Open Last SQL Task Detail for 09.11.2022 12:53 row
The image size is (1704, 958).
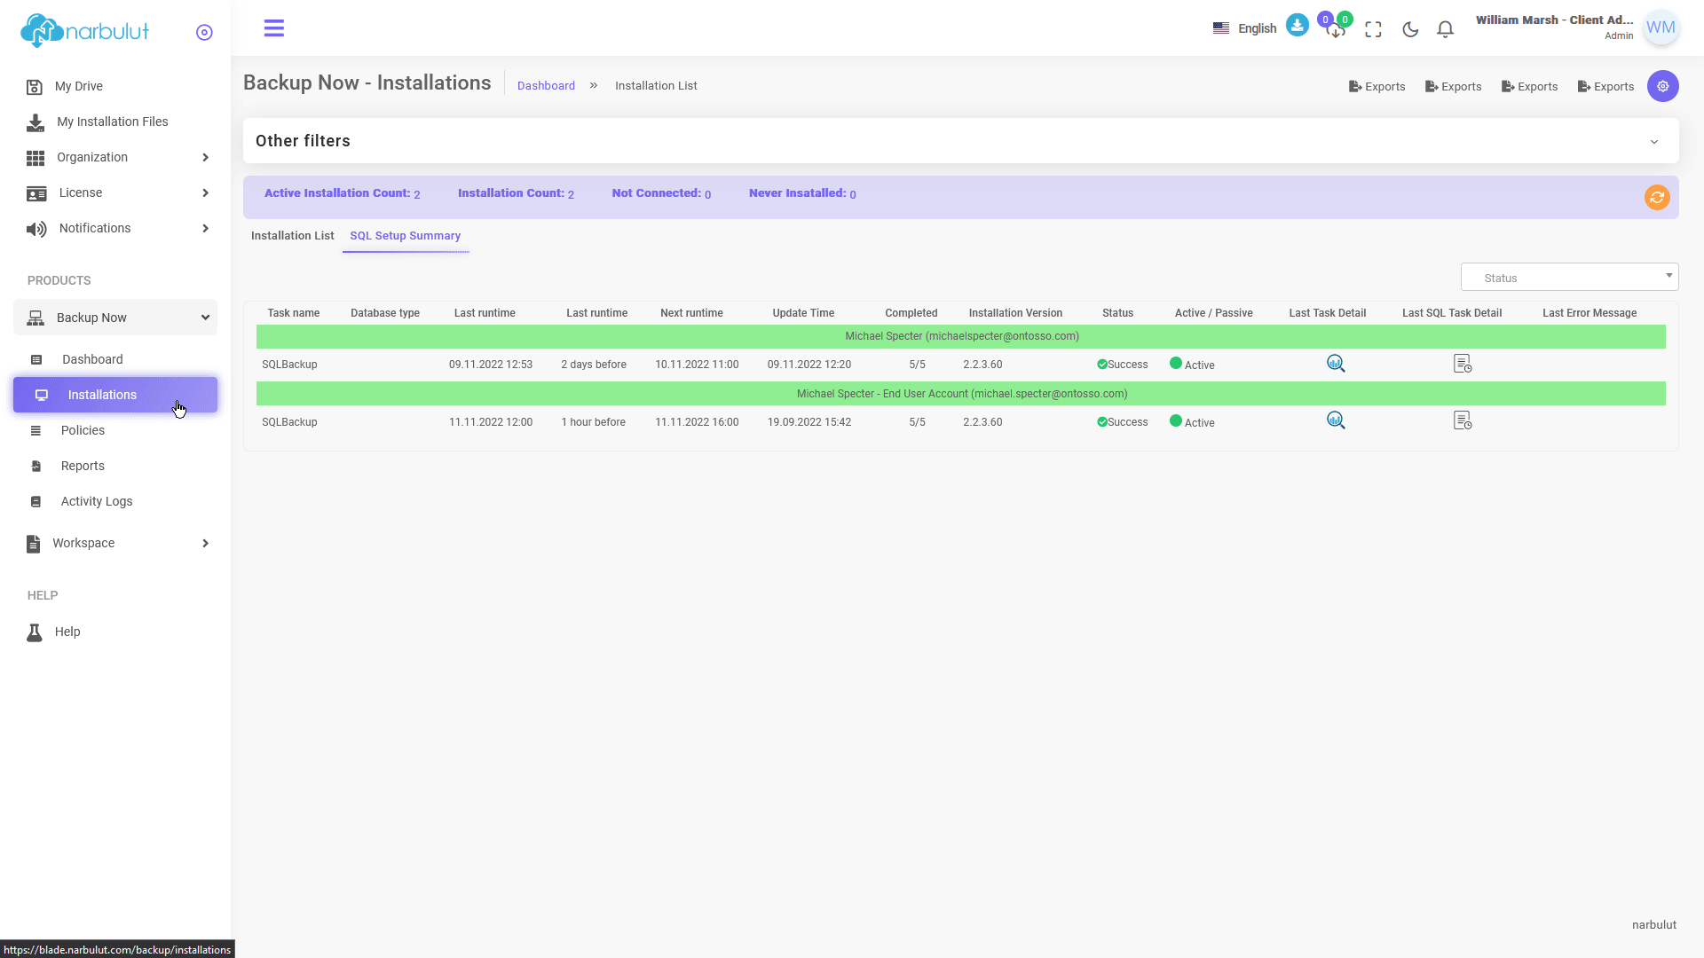click(x=1463, y=364)
